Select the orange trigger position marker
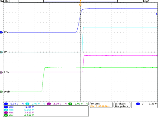The width and height of the screenshot is (158, 117). click(x=80, y=5)
